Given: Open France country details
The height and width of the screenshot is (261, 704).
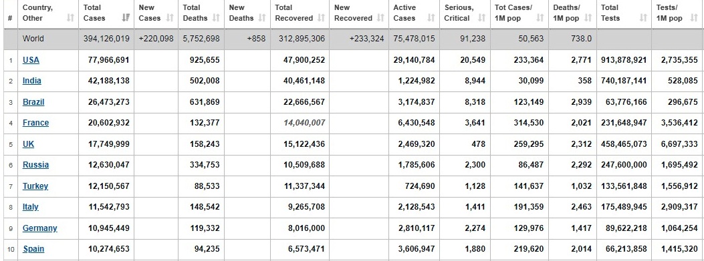Looking at the screenshot, I should (36, 122).
